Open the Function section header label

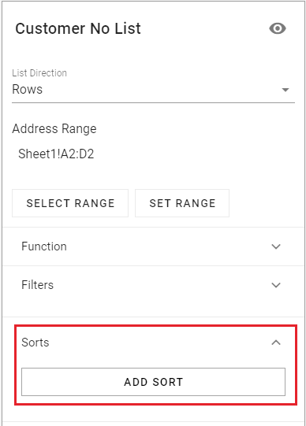coord(44,246)
